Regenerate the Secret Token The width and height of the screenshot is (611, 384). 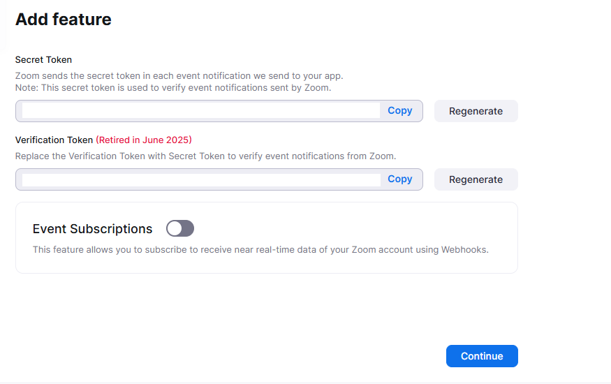[x=476, y=111]
